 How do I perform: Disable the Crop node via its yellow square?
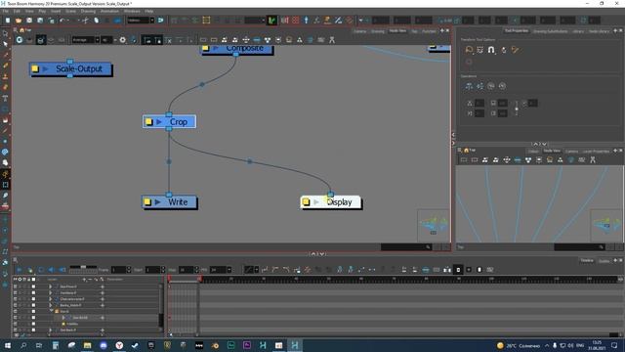click(x=148, y=121)
